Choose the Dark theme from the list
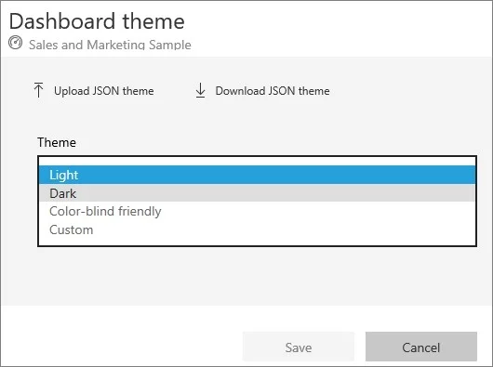The width and height of the screenshot is (493, 367). point(257,193)
